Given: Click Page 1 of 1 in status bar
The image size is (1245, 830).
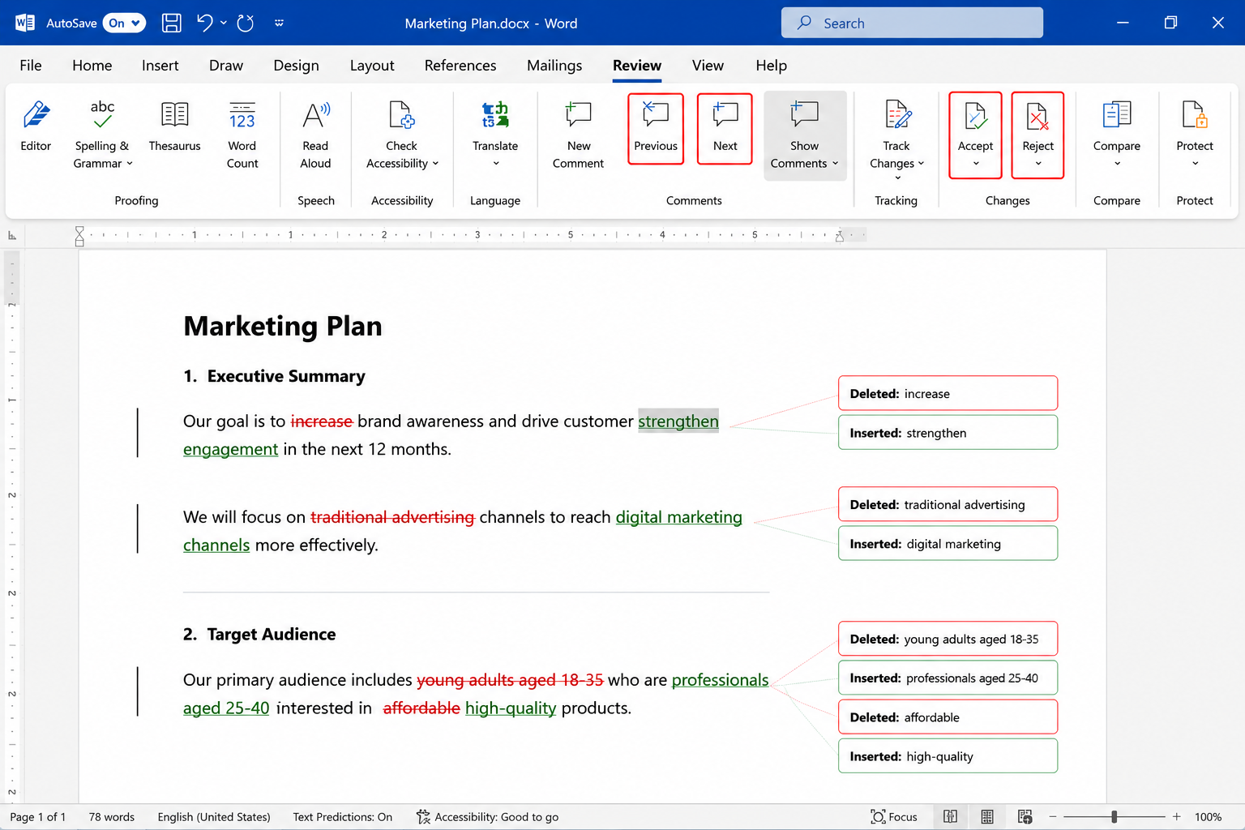Looking at the screenshot, I should 38,817.
